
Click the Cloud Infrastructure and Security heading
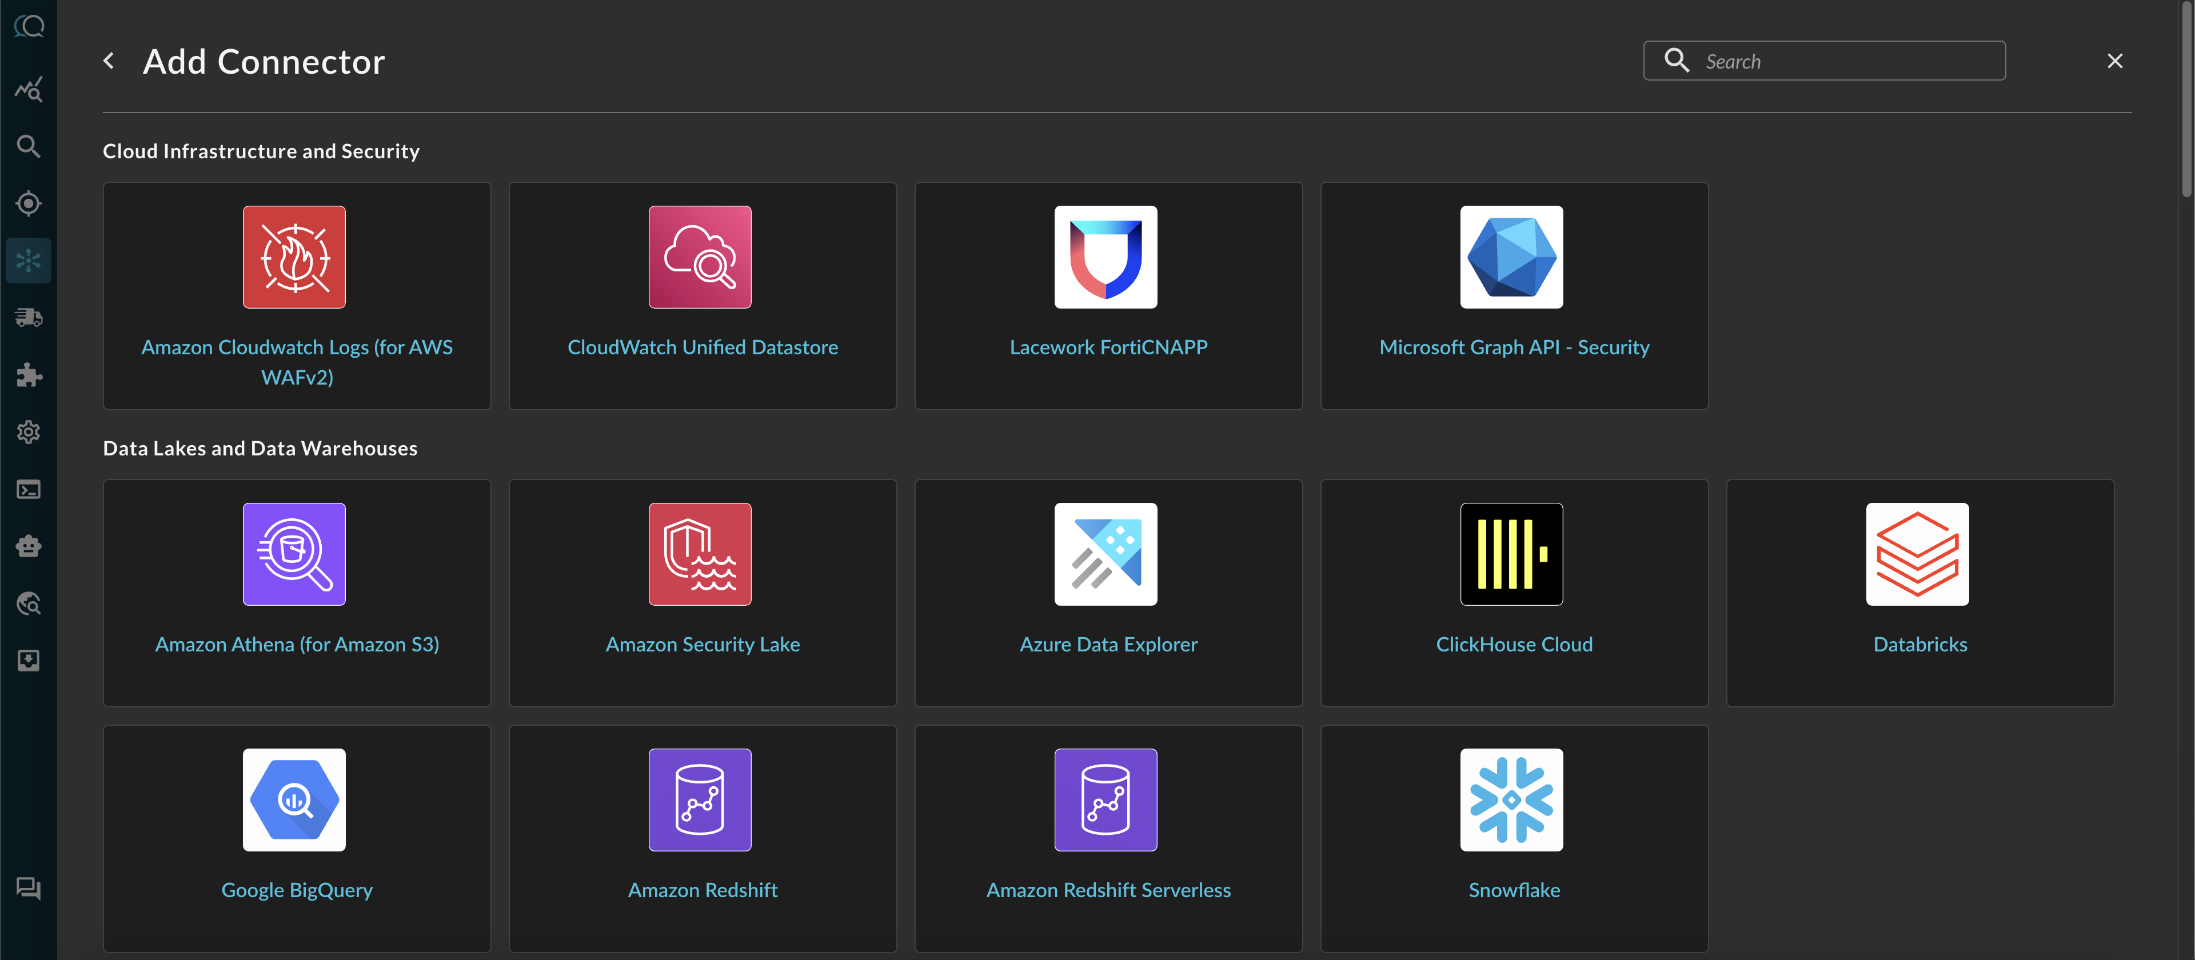[x=261, y=151]
